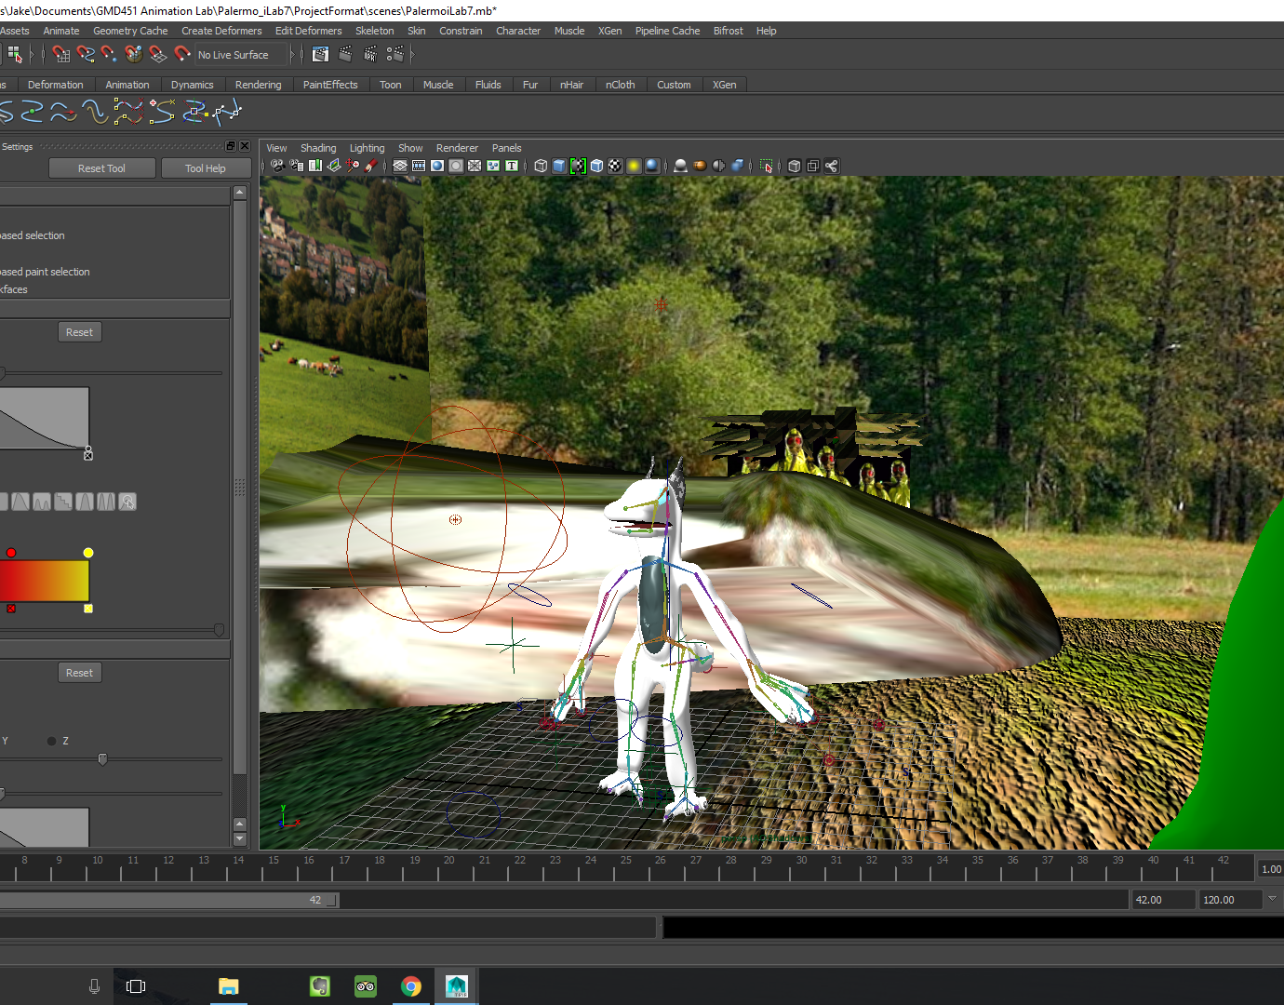
Task: Click the slider handle below Y Z options
Action: coord(102,759)
